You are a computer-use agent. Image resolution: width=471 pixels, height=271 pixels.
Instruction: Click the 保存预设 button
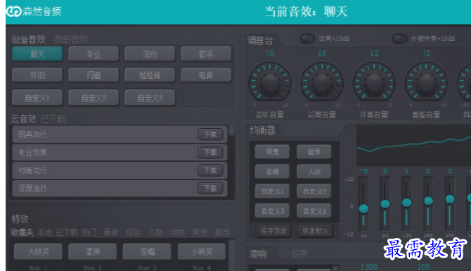pos(273,231)
